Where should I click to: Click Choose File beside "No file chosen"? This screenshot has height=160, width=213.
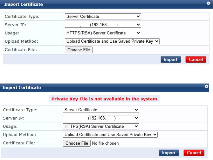(x=77, y=143)
